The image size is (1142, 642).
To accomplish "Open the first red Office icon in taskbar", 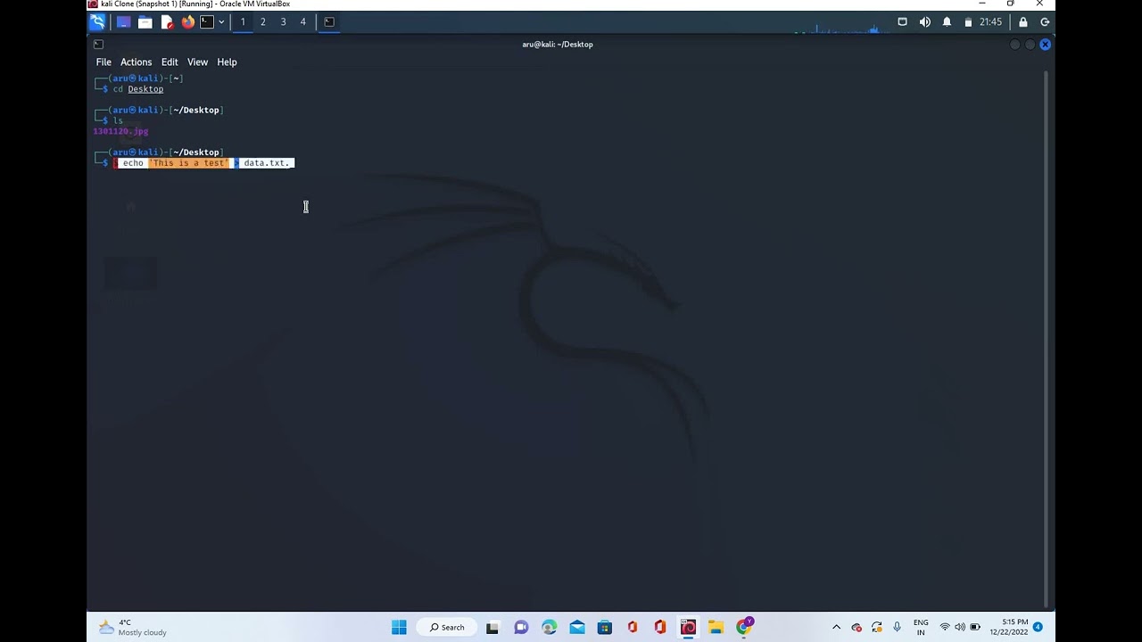I will (633, 627).
